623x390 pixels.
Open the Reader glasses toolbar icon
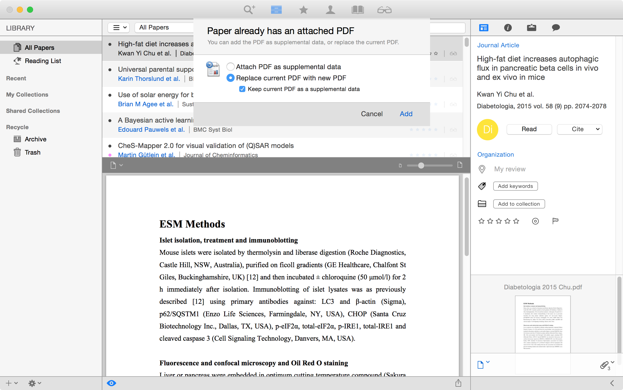[x=385, y=10]
